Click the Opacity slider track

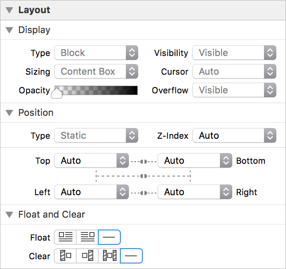(x=97, y=90)
